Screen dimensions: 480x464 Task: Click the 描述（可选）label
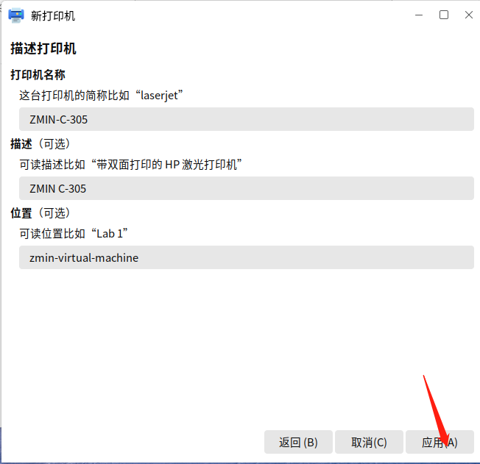[x=40, y=143]
